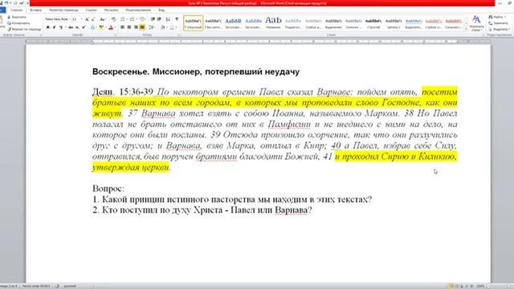The image size is (514, 289).
Task: Click word count in status bar
Action: click(36, 286)
